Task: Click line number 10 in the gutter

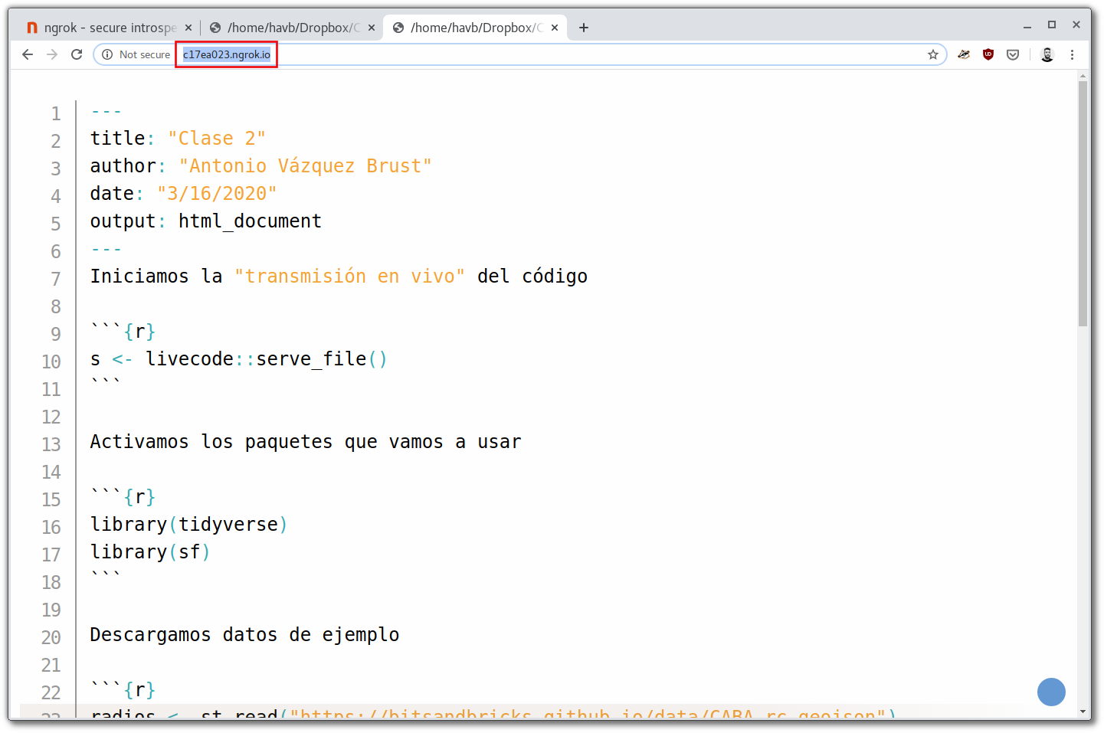Action: 51,362
